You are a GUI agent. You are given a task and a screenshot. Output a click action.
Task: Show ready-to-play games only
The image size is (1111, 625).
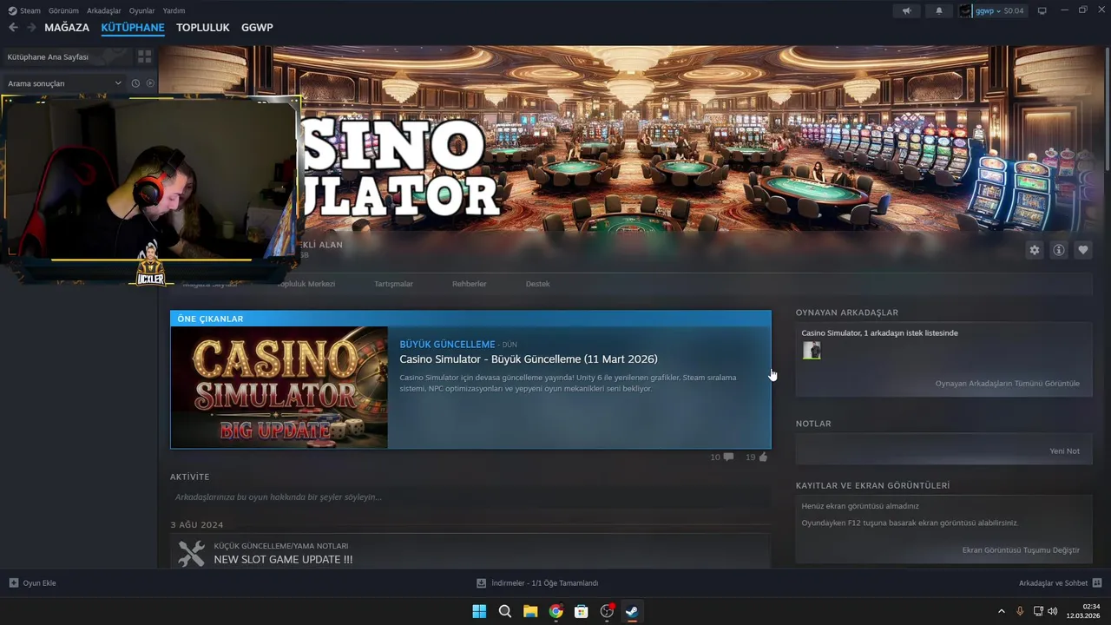(150, 83)
